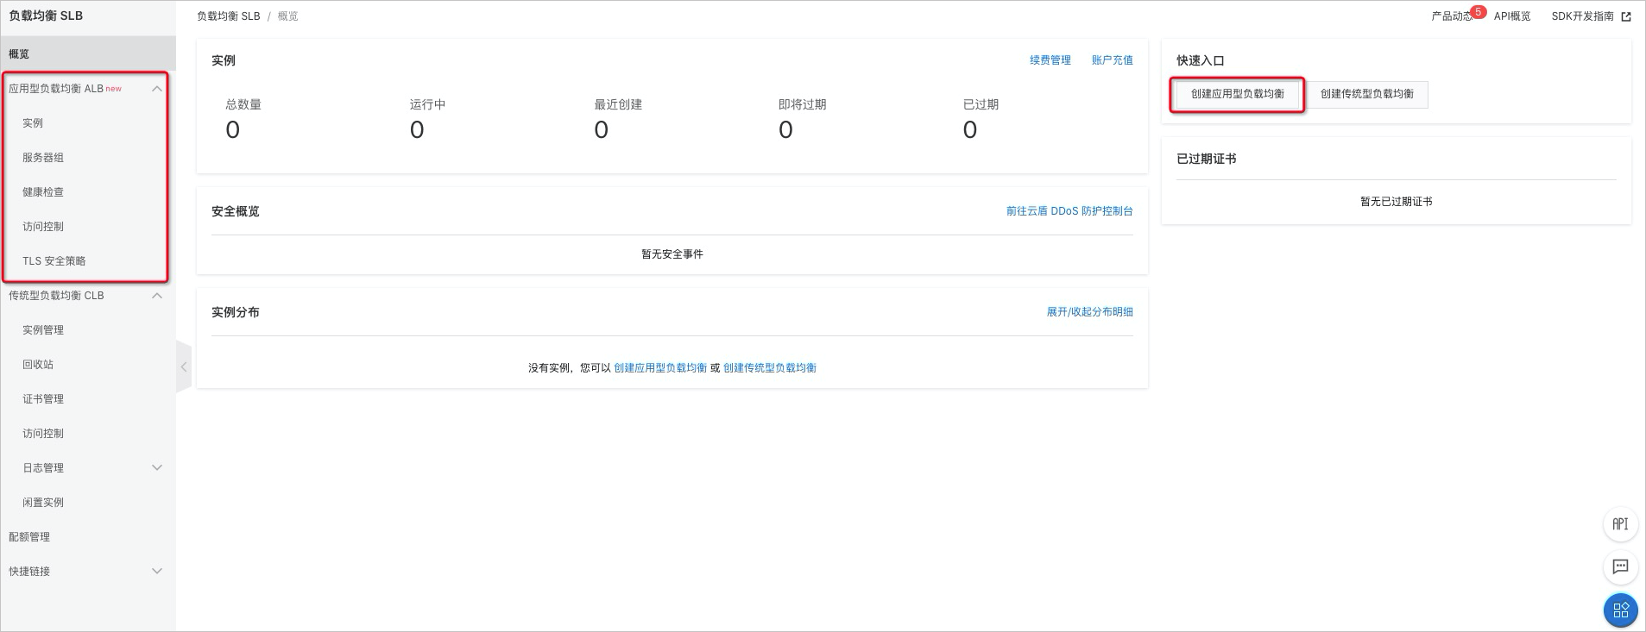Click the 创建应用型负载均衡 quick entry button
1646x632 pixels.
(1237, 94)
